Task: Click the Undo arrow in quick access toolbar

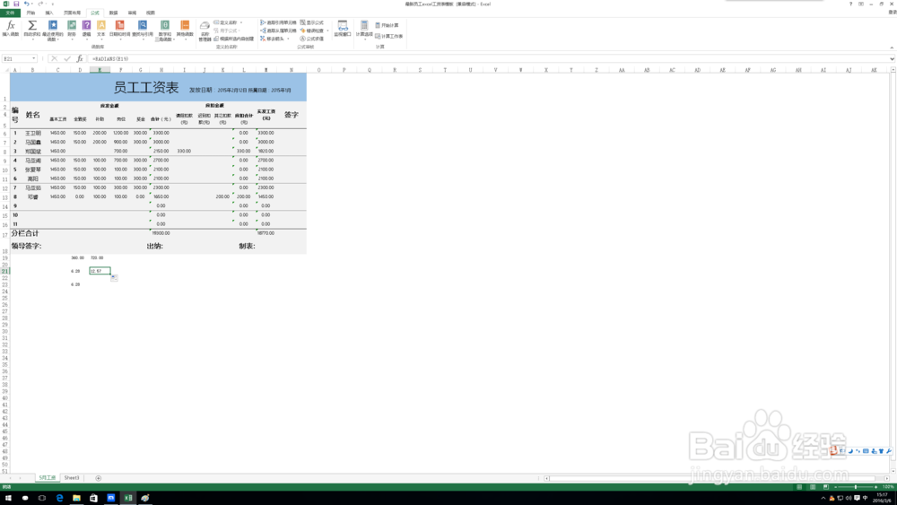Action: 26,4
